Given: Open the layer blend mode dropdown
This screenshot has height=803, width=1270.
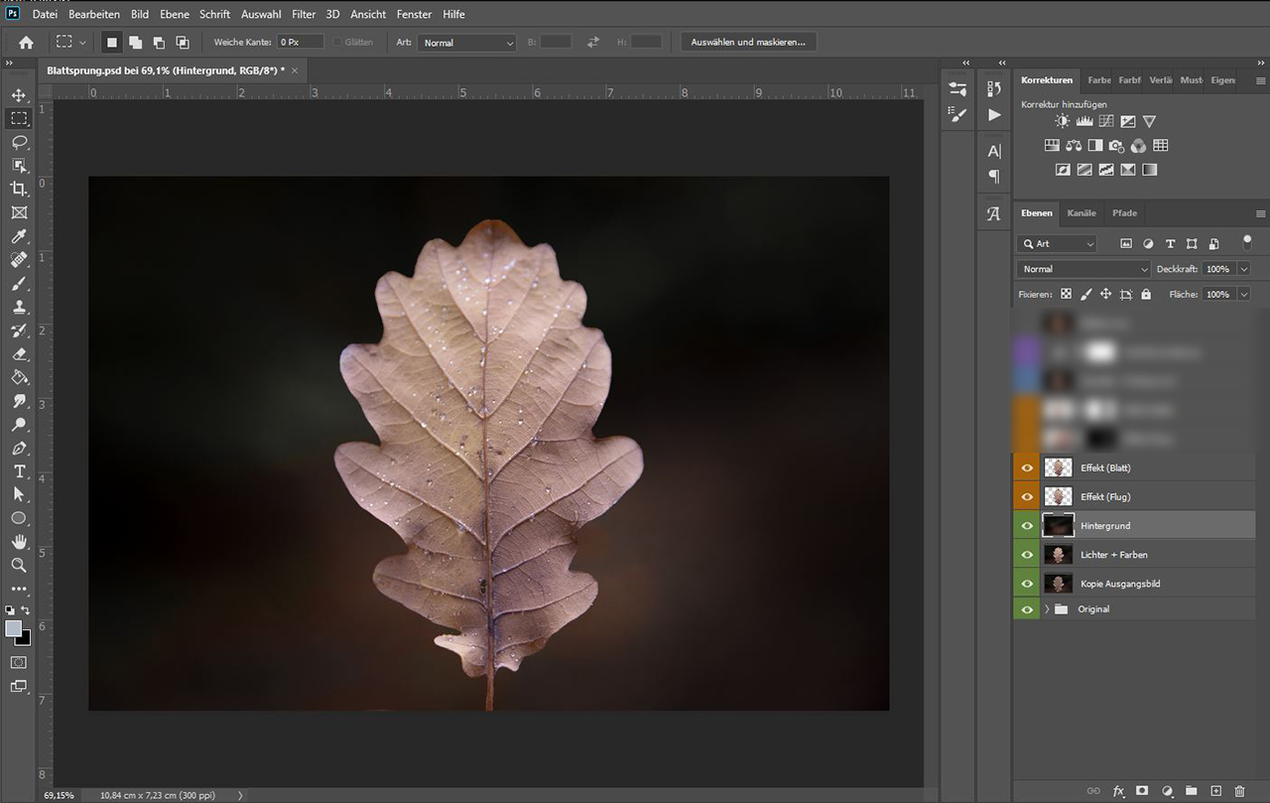Looking at the screenshot, I should [1083, 269].
